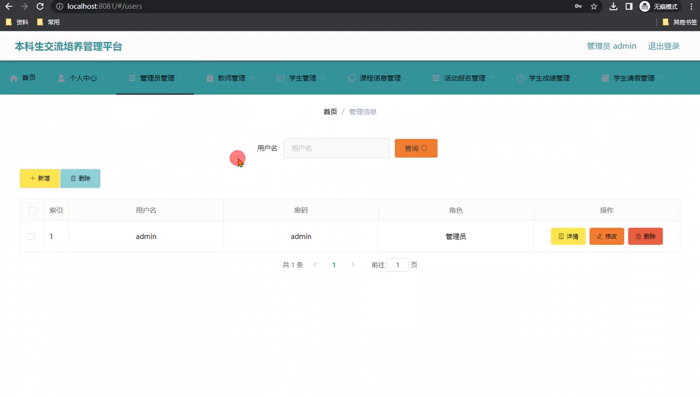Click the plus icon in 新增 button
Viewport: 700px width, 397px height.
pyautogui.click(x=33, y=179)
